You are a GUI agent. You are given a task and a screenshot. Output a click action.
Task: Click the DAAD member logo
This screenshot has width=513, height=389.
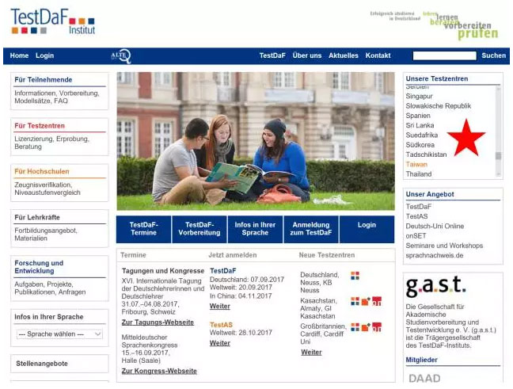pyautogui.click(x=424, y=378)
